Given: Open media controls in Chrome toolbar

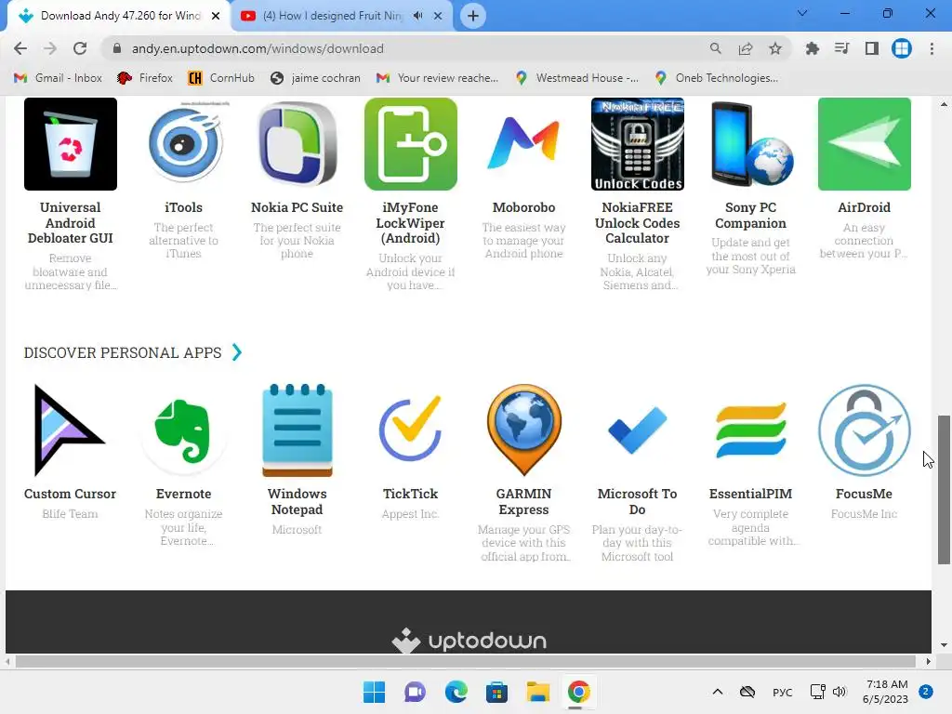Looking at the screenshot, I should pyautogui.click(x=841, y=48).
